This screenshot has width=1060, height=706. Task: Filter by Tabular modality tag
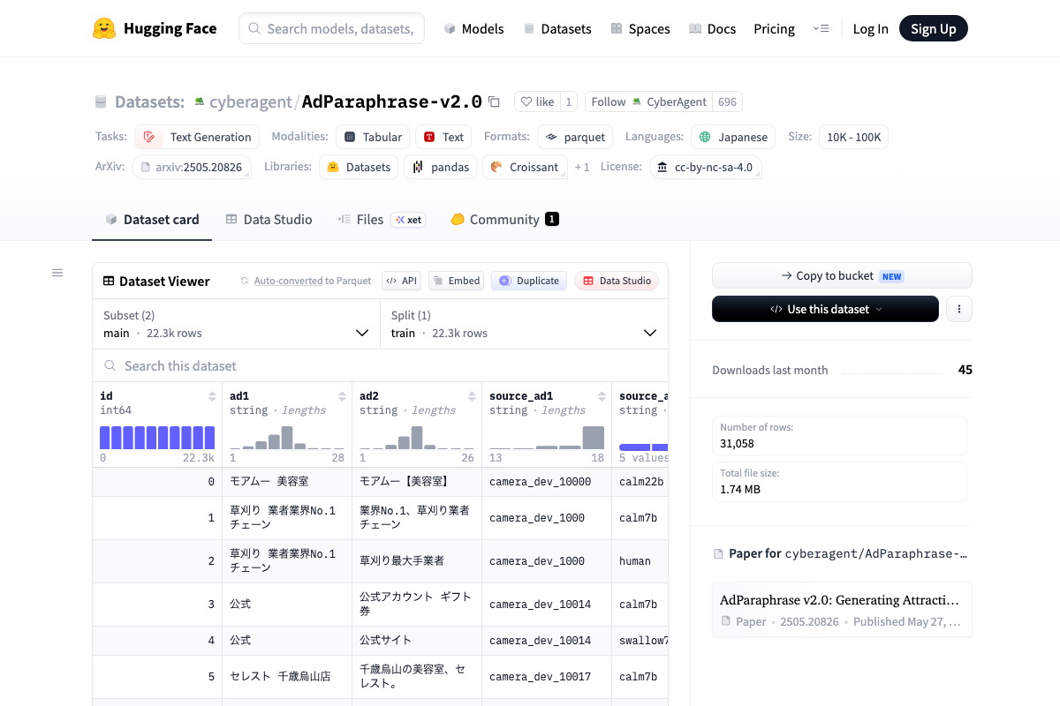coord(373,137)
